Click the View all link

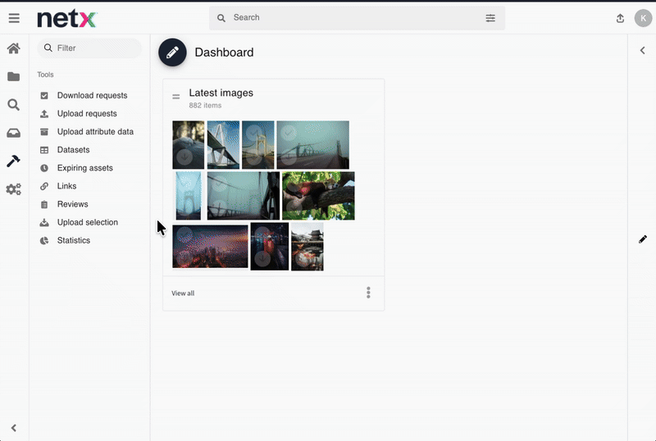tap(183, 293)
